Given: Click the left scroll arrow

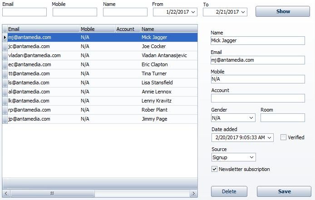Looking at the screenshot, I should coord(6,193).
